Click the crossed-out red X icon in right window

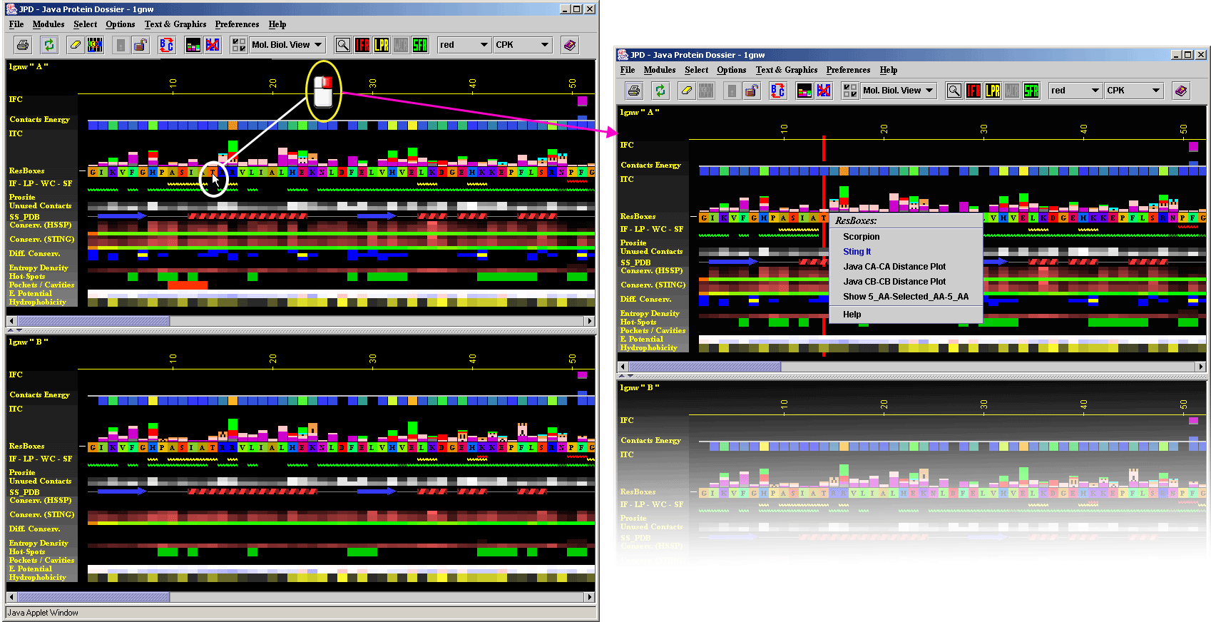(824, 91)
